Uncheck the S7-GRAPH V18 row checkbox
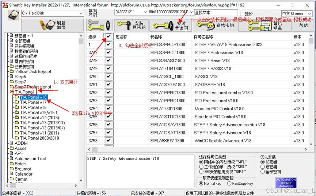 pyautogui.click(x=108, y=85)
